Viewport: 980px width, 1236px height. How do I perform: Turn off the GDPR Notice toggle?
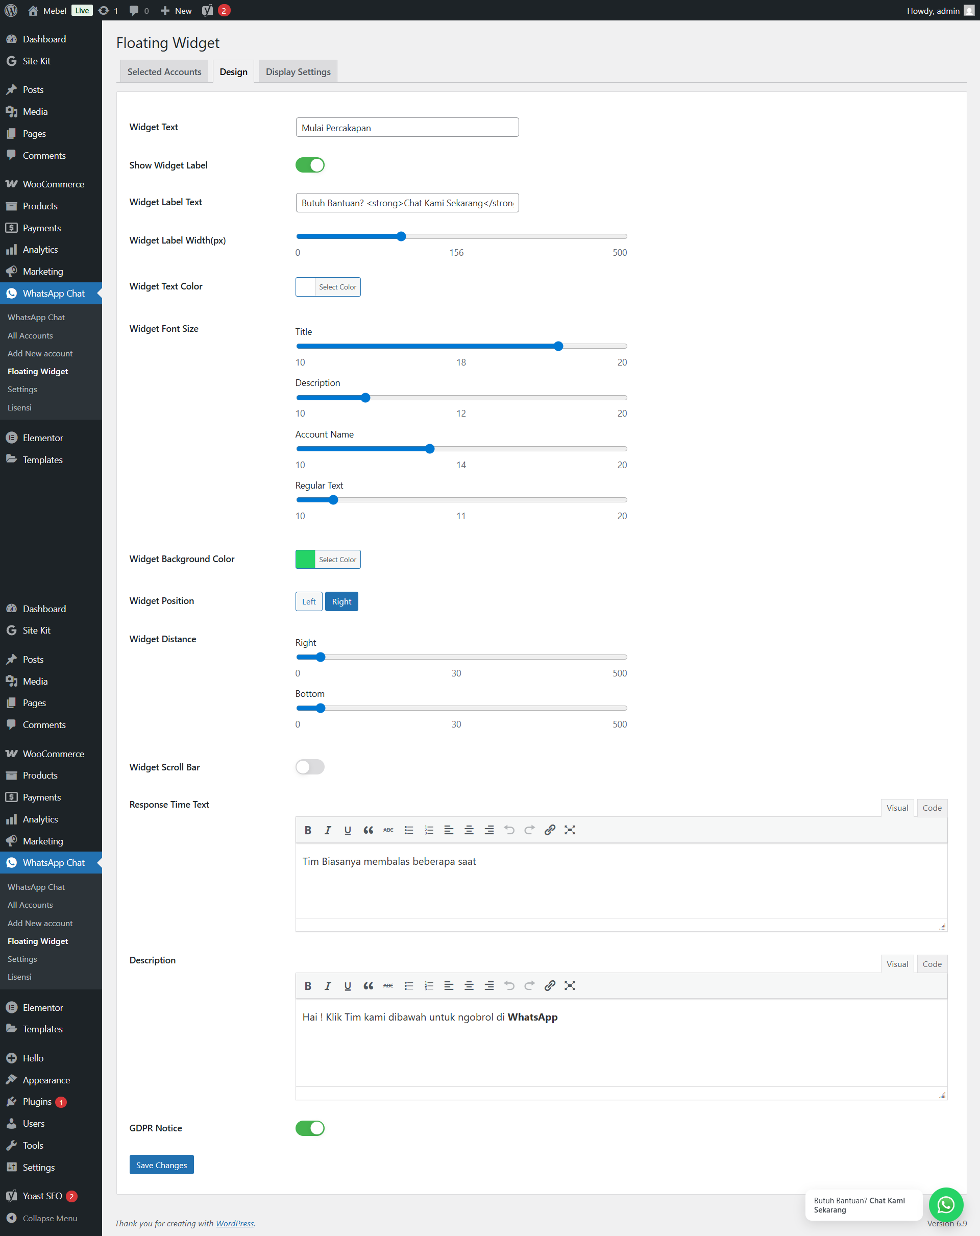[310, 1128]
